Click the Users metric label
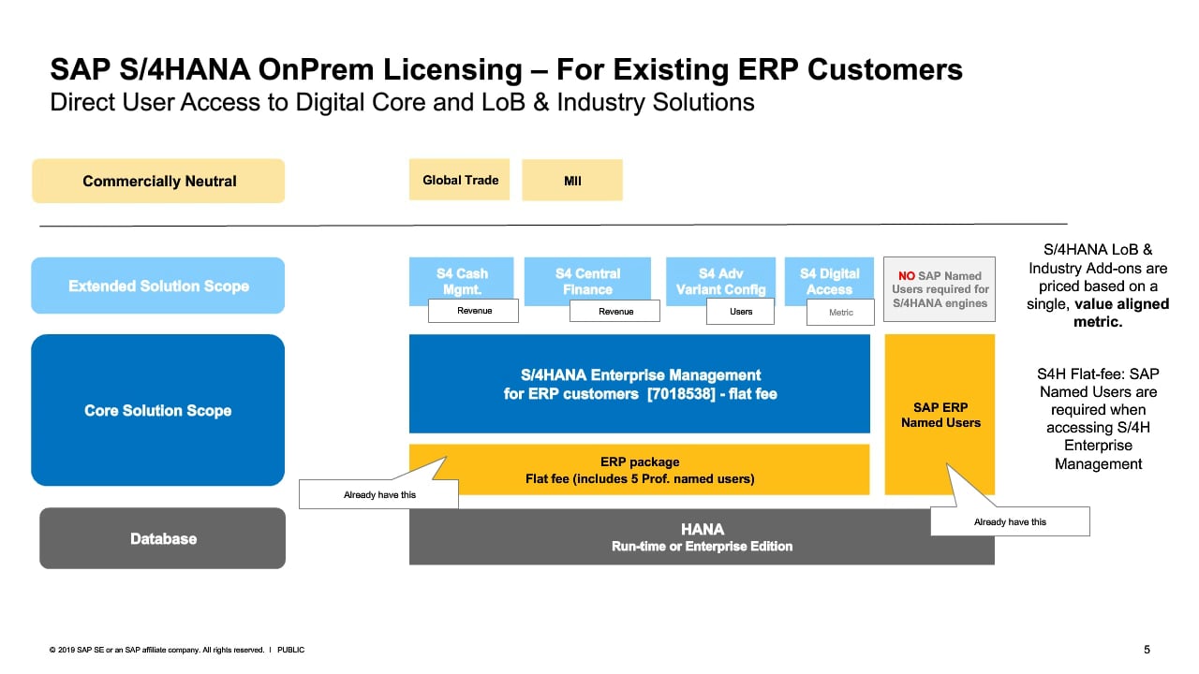The width and height of the screenshot is (1199, 674). coord(740,311)
